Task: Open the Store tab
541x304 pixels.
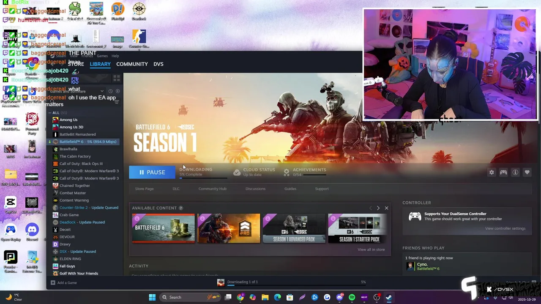Action: pos(76,64)
